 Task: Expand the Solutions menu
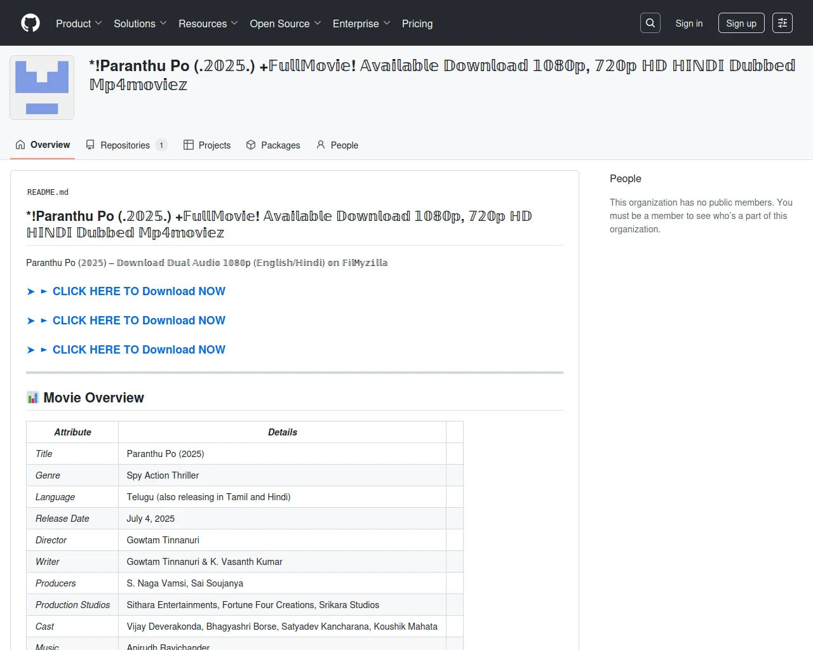(140, 23)
